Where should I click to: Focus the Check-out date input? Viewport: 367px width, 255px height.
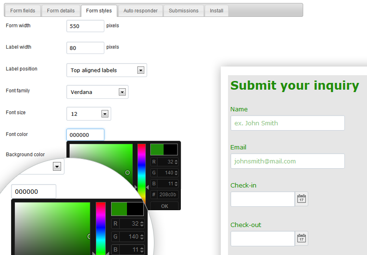point(263,238)
